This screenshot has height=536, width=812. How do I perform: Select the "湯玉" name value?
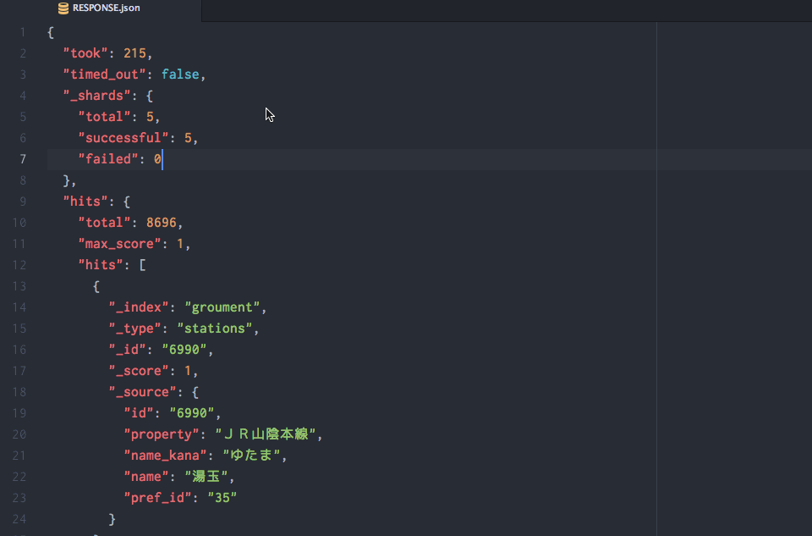206,476
